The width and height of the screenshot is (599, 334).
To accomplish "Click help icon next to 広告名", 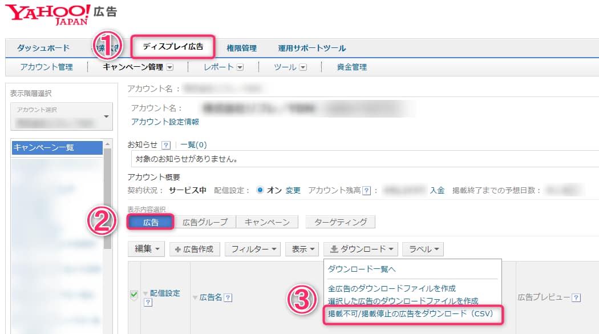I will pos(228,297).
